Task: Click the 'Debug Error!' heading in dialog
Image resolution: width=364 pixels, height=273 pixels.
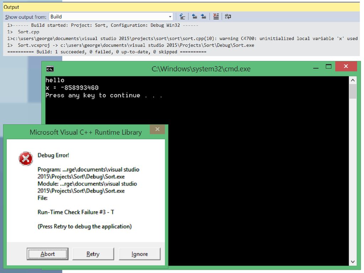Action: (53, 155)
